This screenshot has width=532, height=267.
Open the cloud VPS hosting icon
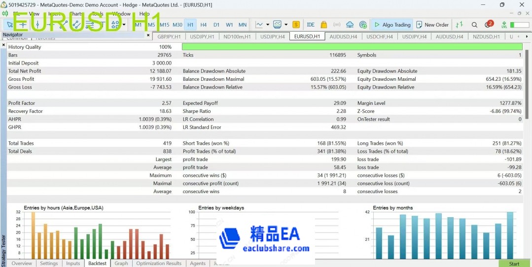350,25
